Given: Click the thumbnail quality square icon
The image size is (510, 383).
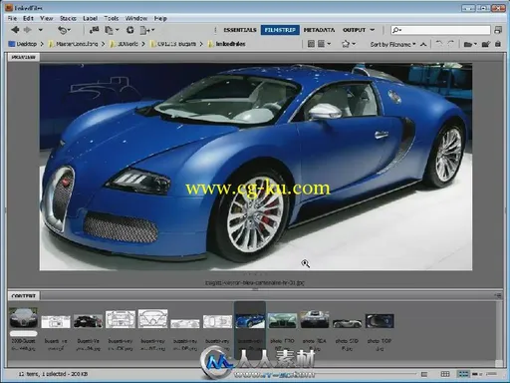Looking at the screenshot, I should 311,44.
